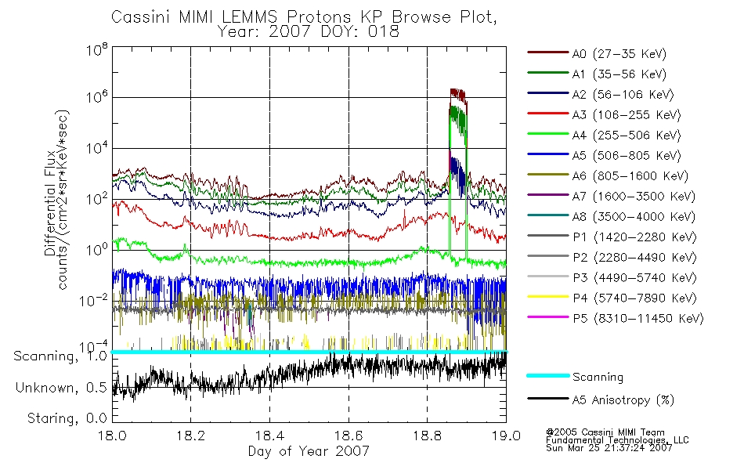Screen dimensions: 744x470
Task: Click the 'Year: 2007 DOY: 018' subtitle
Action: (309, 32)
